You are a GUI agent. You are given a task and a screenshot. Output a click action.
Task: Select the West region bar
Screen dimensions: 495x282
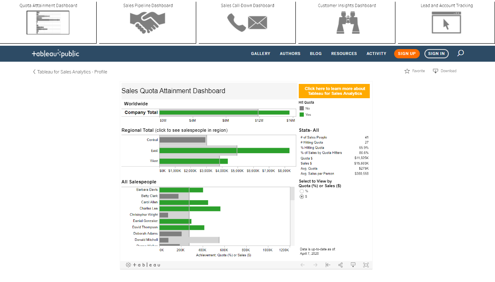click(x=194, y=161)
